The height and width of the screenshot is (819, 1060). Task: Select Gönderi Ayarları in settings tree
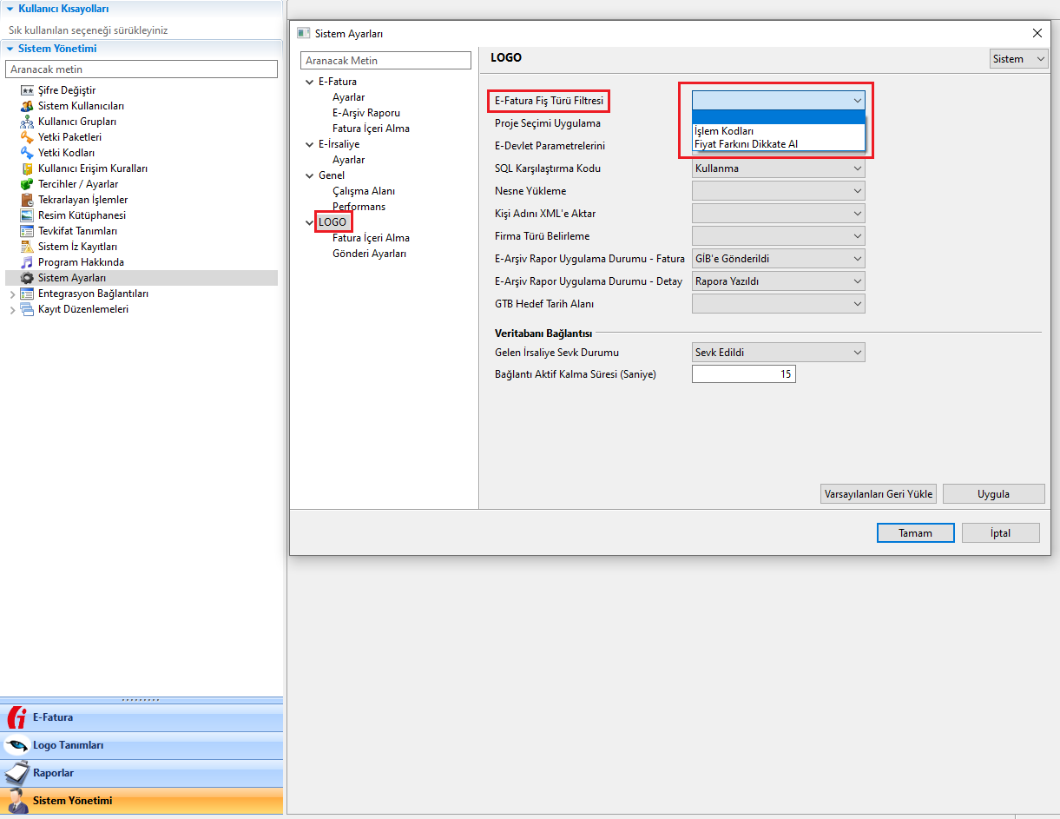click(x=369, y=254)
